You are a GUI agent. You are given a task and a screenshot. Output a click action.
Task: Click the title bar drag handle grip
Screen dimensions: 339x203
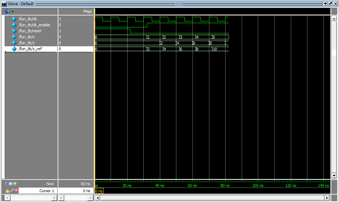click(179, 4)
